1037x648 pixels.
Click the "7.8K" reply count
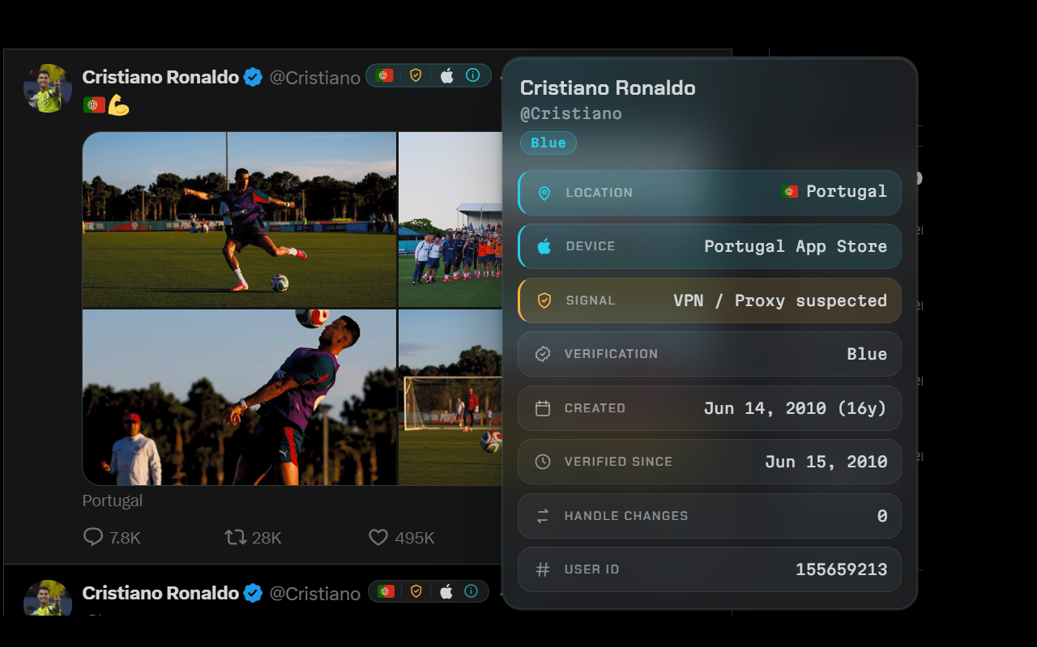[126, 538]
